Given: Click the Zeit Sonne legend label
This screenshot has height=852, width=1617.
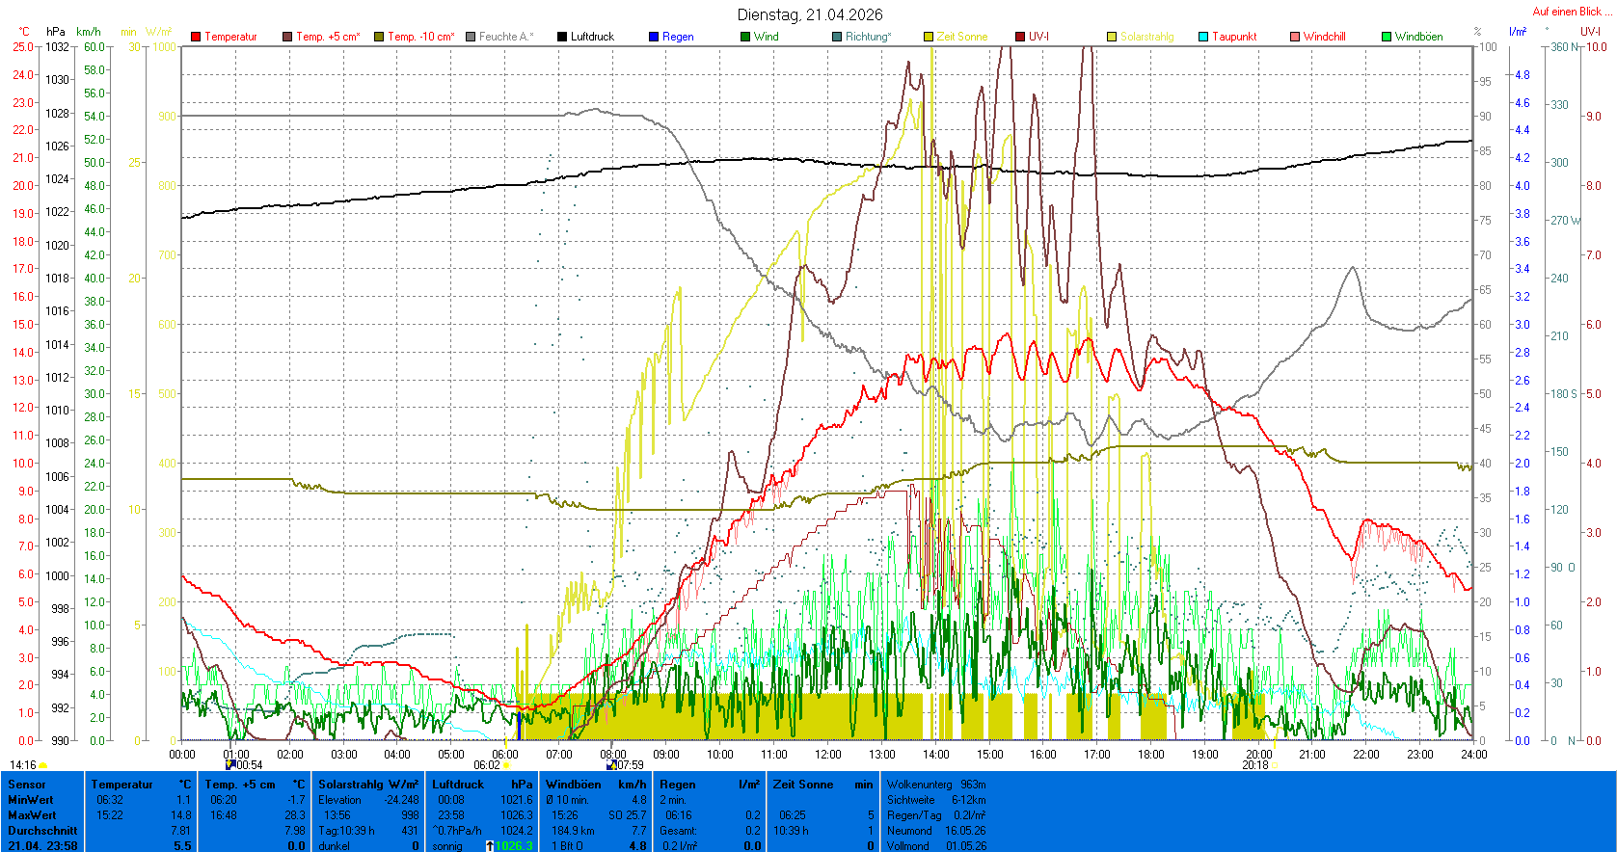Looking at the screenshot, I should click(961, 37).
